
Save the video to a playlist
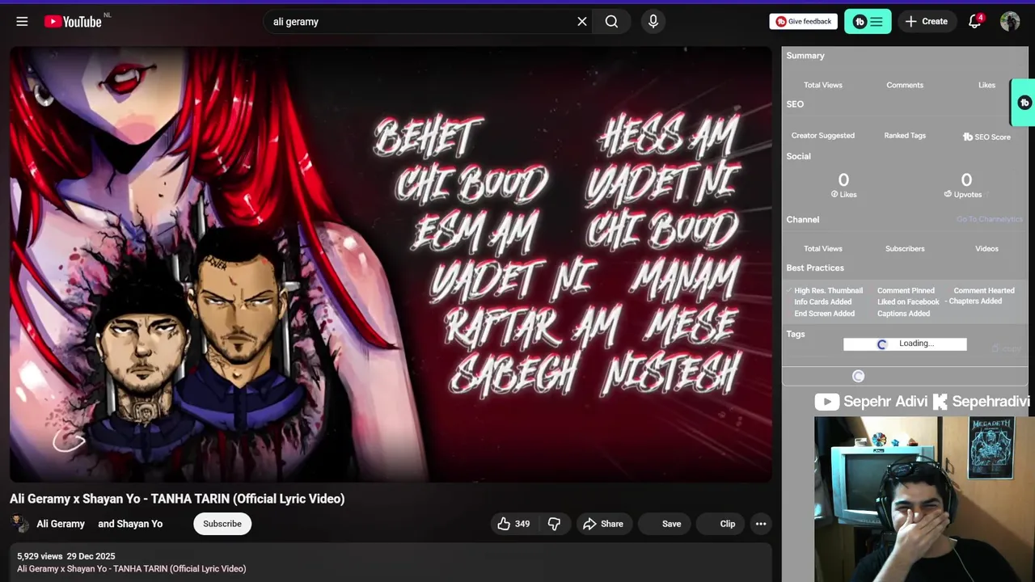click(x=665, y=524)
